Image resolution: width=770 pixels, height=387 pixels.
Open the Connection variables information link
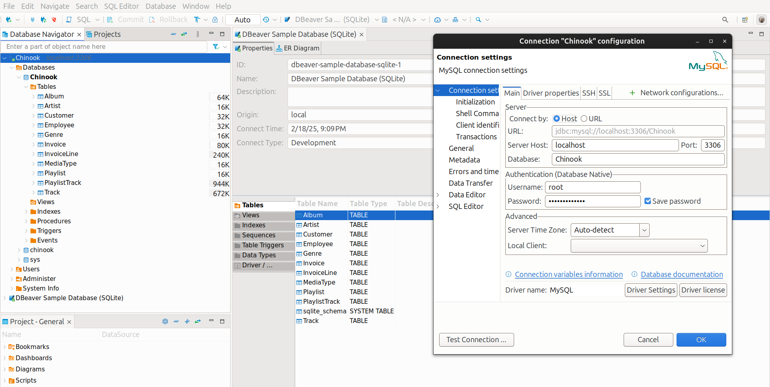[569, 275]
